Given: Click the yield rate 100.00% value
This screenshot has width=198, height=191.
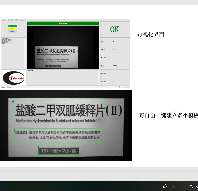Looking at the screenshot, I should click(115, 65).
